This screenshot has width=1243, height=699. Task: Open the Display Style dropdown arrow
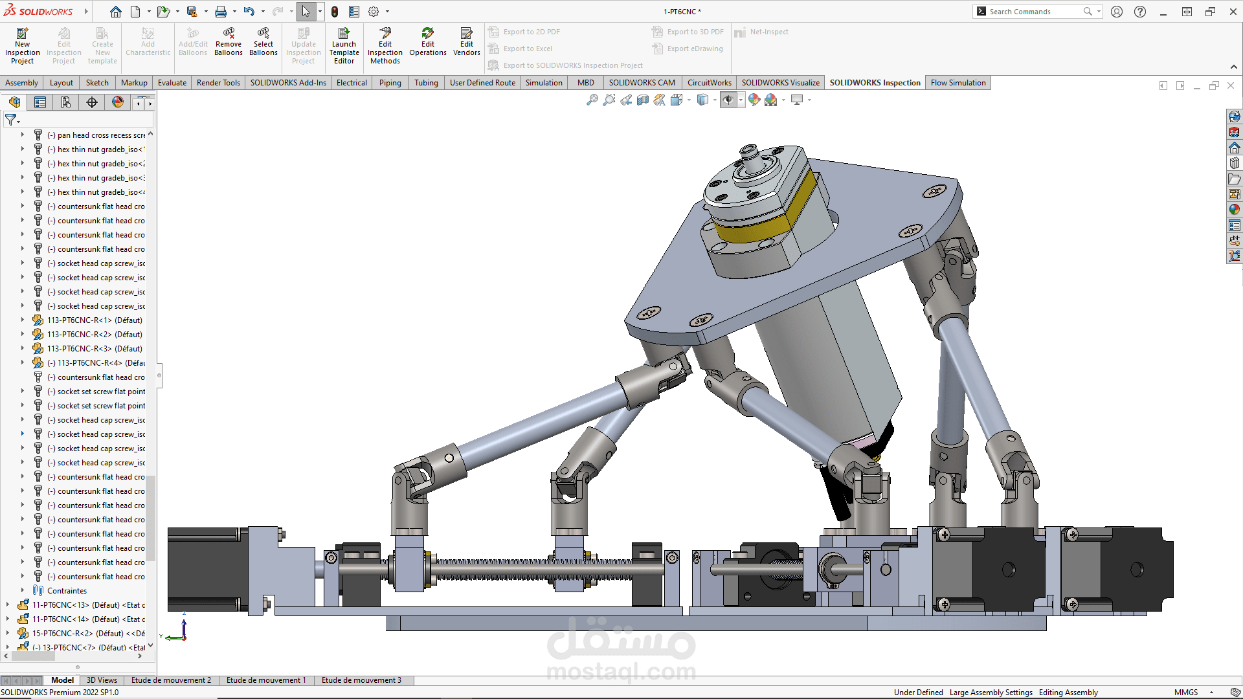(x=715, y=100)
